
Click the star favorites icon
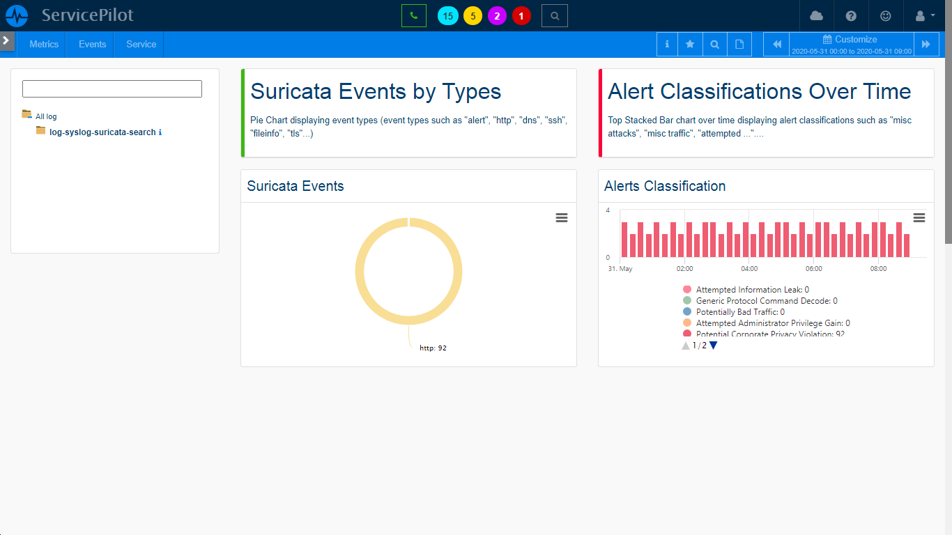[690, 44]
